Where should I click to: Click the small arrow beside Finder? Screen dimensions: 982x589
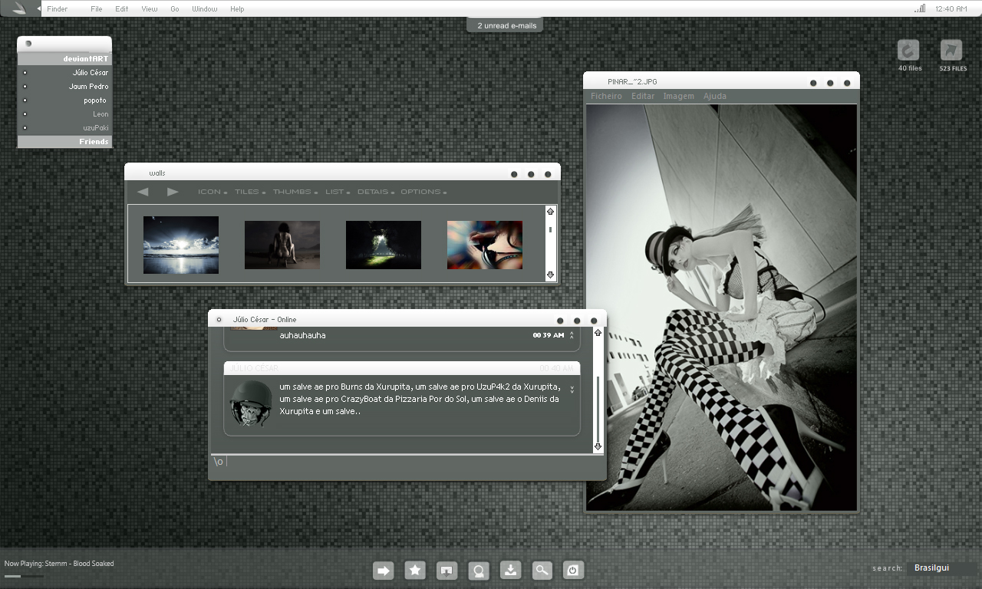coord(39,8)
